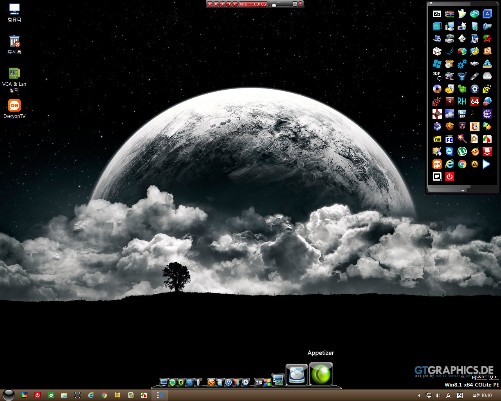Click the green refresh arrows icon in dock
This screenshot has width=501, height=401.
click(x=172, y=382)
